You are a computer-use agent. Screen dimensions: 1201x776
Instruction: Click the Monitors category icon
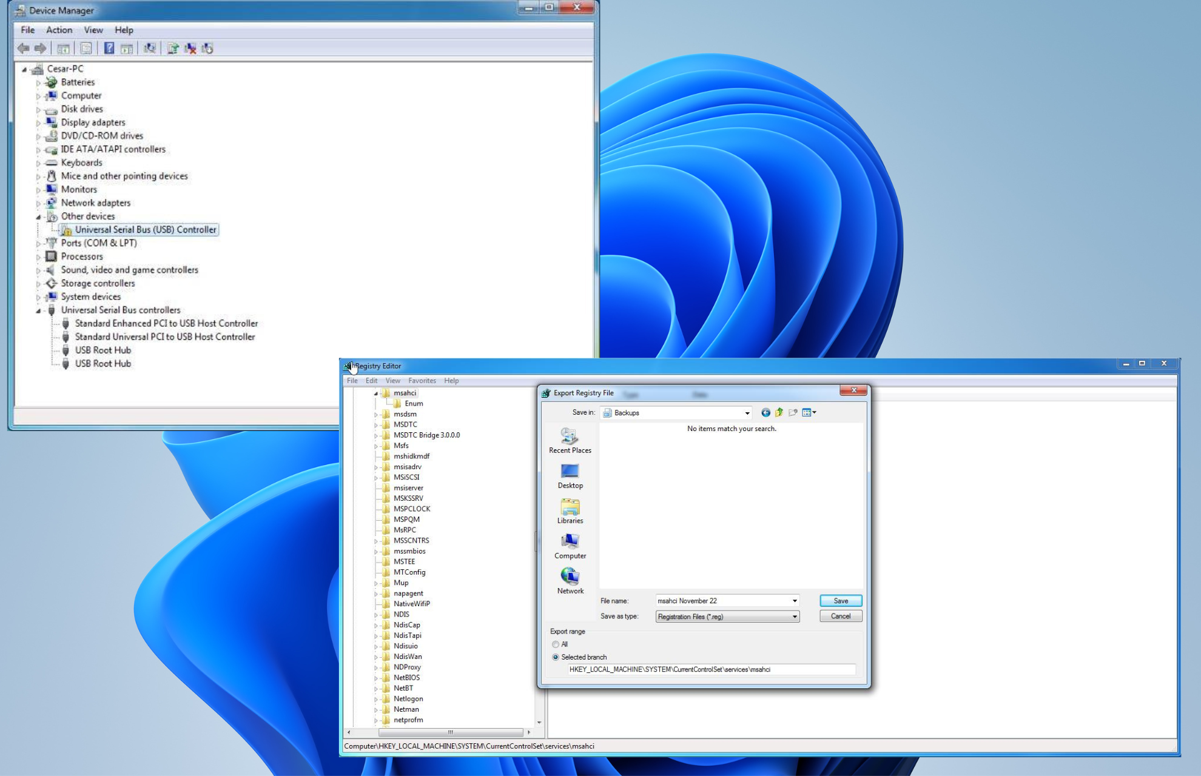[x=52, y=189]
